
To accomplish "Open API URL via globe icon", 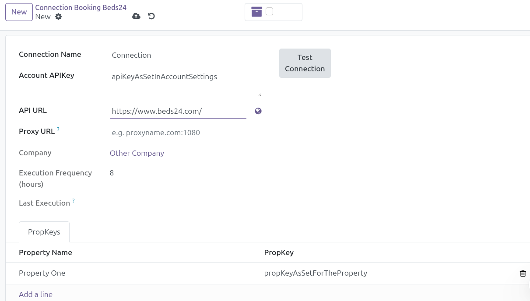I will pyautogui.click(x=258, y=111).
